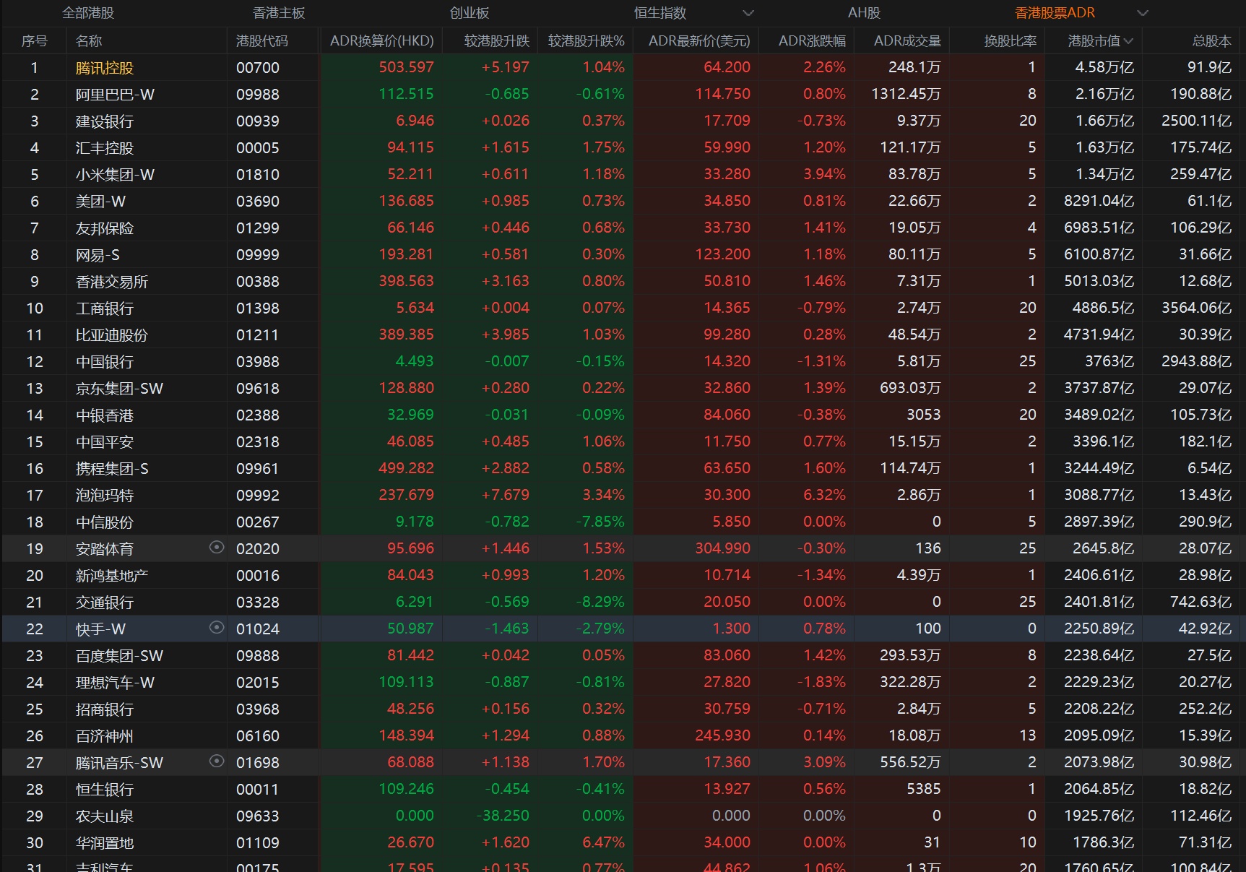Click the circle icon in 快手-W row

216,628
